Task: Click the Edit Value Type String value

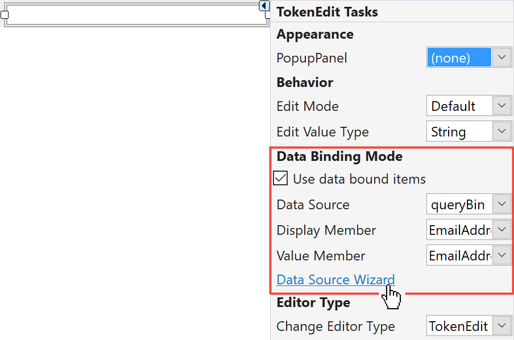Action: pos(458,131)
